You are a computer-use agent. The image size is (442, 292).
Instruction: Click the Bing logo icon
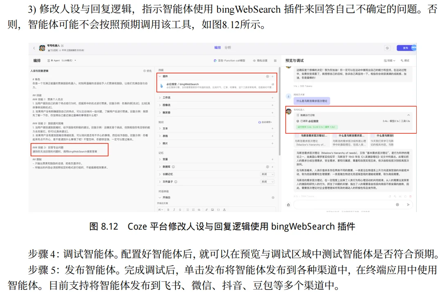pos(162,86)
